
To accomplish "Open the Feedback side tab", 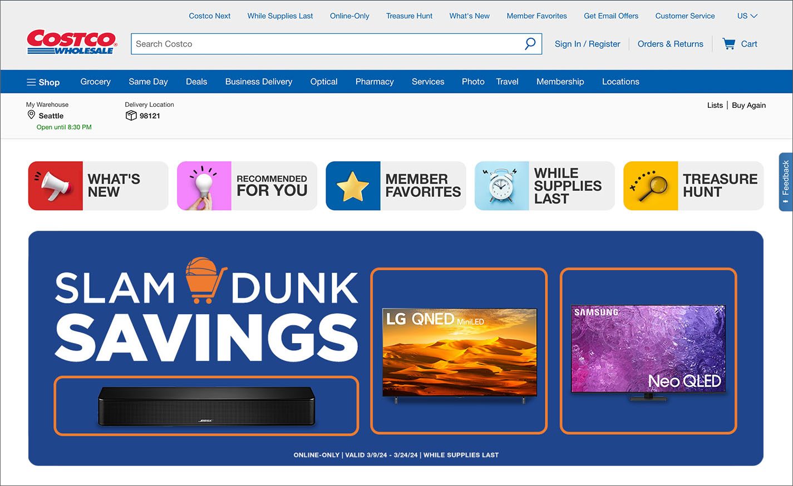I will pos(785,181).
